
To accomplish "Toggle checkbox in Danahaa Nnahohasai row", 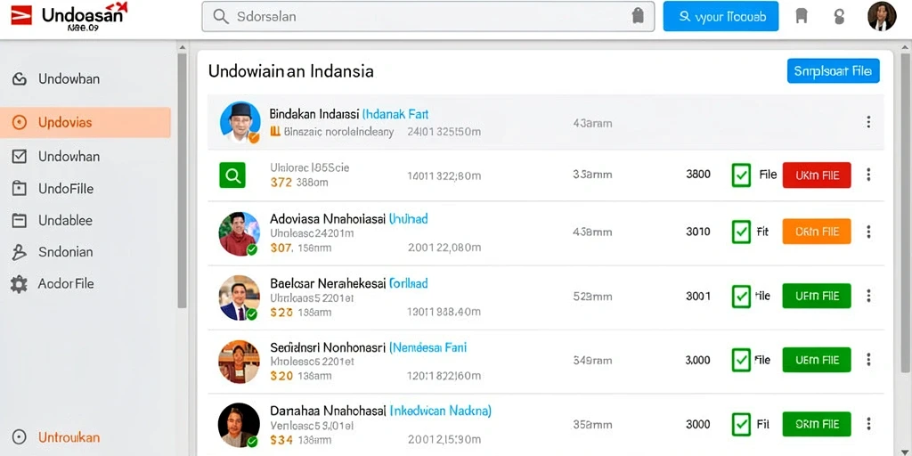I will (740, 424).
